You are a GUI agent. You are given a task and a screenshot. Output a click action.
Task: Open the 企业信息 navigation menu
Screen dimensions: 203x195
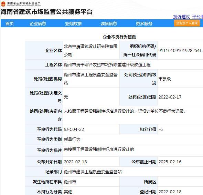tap(38, 23)
